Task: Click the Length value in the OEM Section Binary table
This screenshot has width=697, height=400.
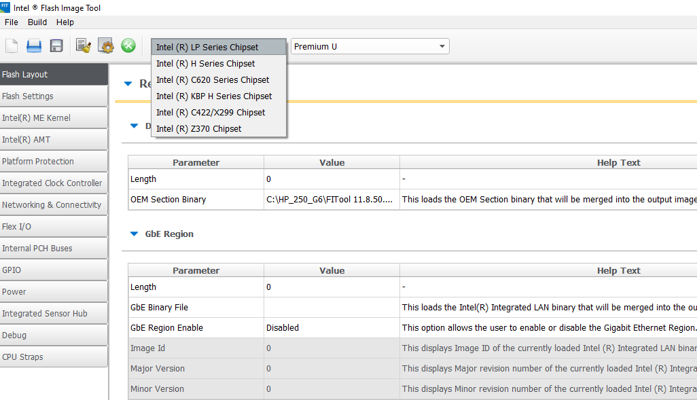Action: tap(332, 179)
